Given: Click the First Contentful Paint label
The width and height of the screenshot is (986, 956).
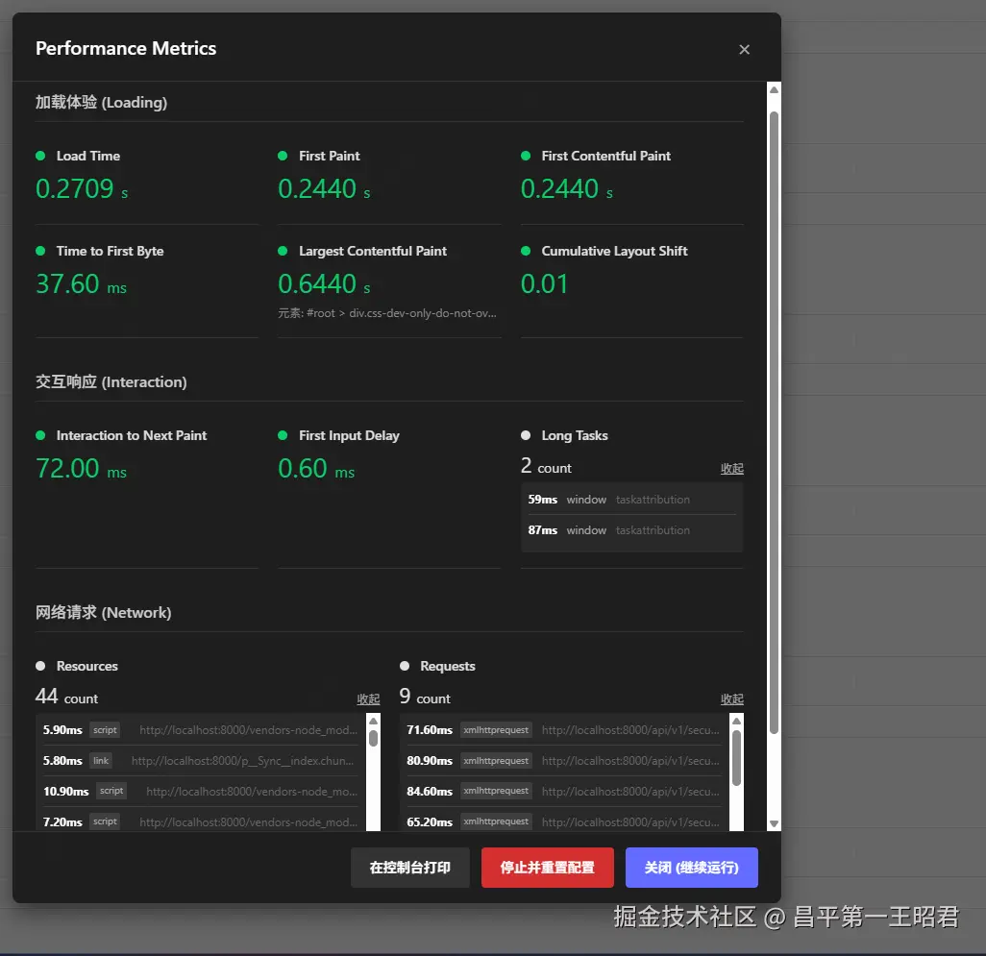Looking at the screenshot, I should coord(605,156).
